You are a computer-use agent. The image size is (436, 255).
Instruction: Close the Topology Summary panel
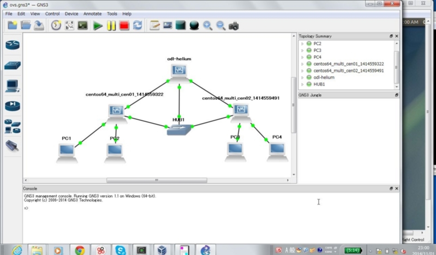click(396, 36)
